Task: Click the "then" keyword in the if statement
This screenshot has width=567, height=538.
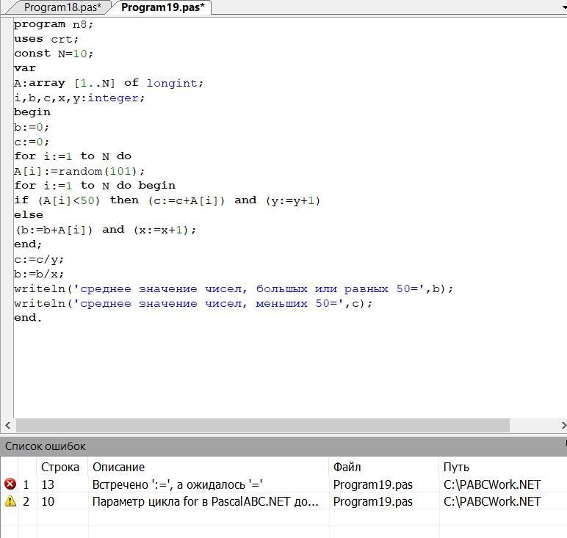Action: (x=124, y=200)
